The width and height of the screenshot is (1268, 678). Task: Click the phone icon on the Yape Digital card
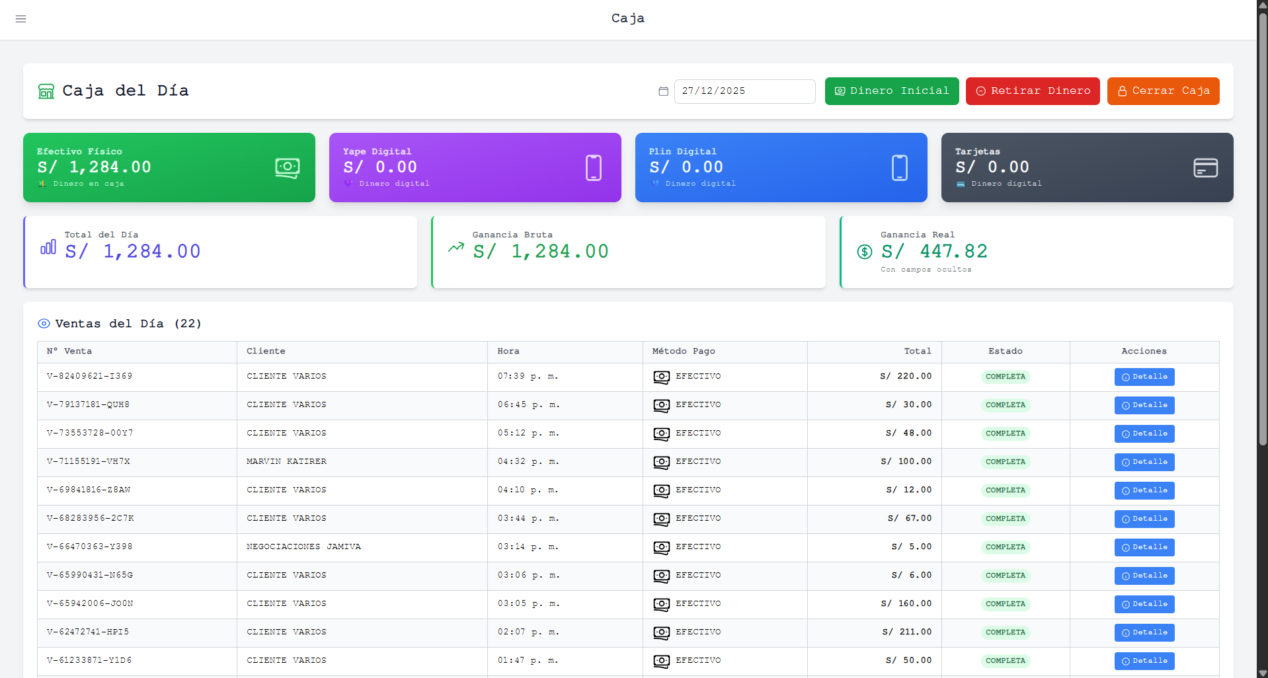pyautogui.click(x=594, y=168)
